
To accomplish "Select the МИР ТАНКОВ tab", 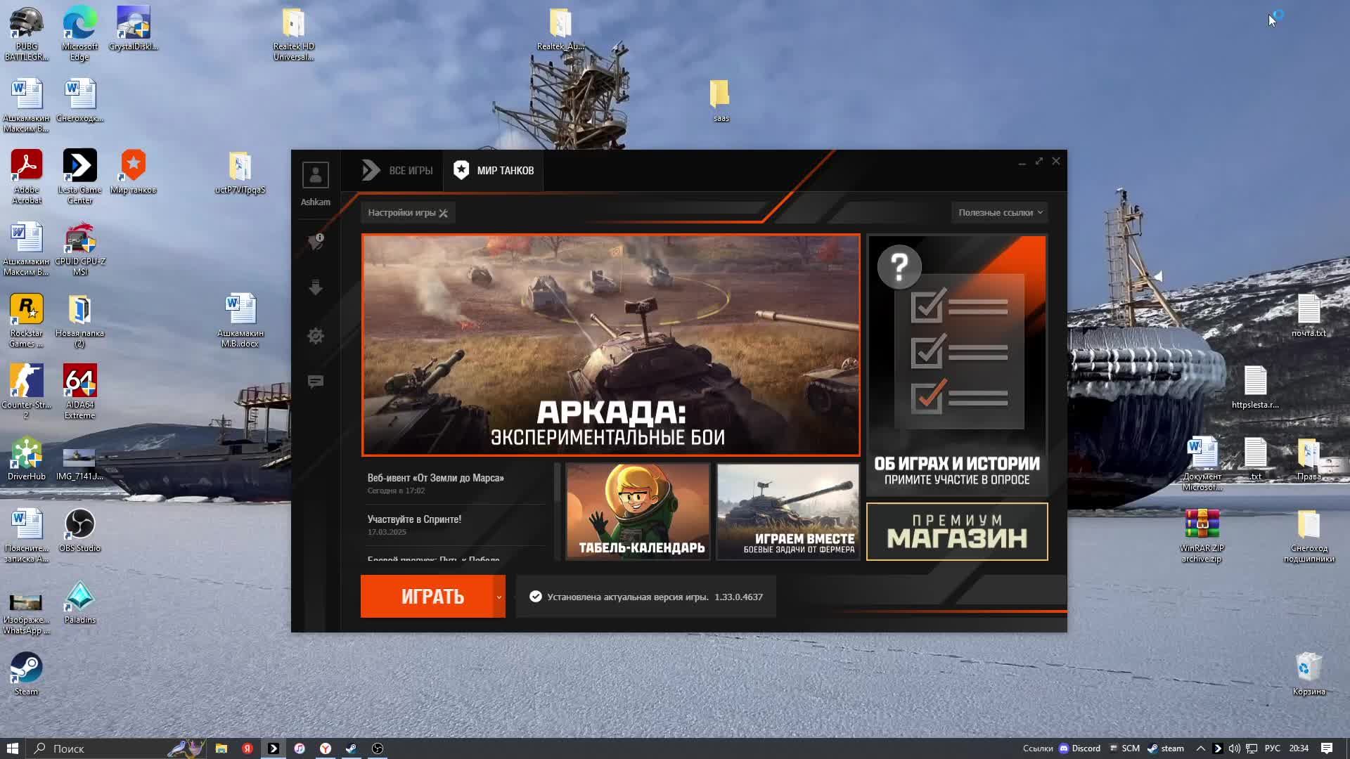I will [x=494, y=171].
